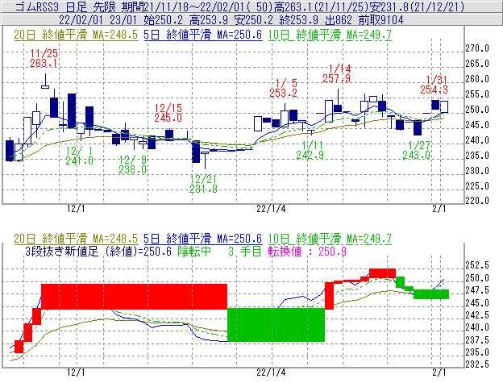Click the 220.0 price axis label
503x383 pixels.
477,201
